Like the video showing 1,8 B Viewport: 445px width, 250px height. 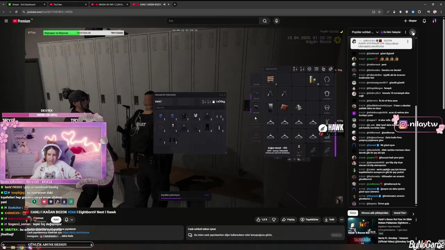(262, 219)
